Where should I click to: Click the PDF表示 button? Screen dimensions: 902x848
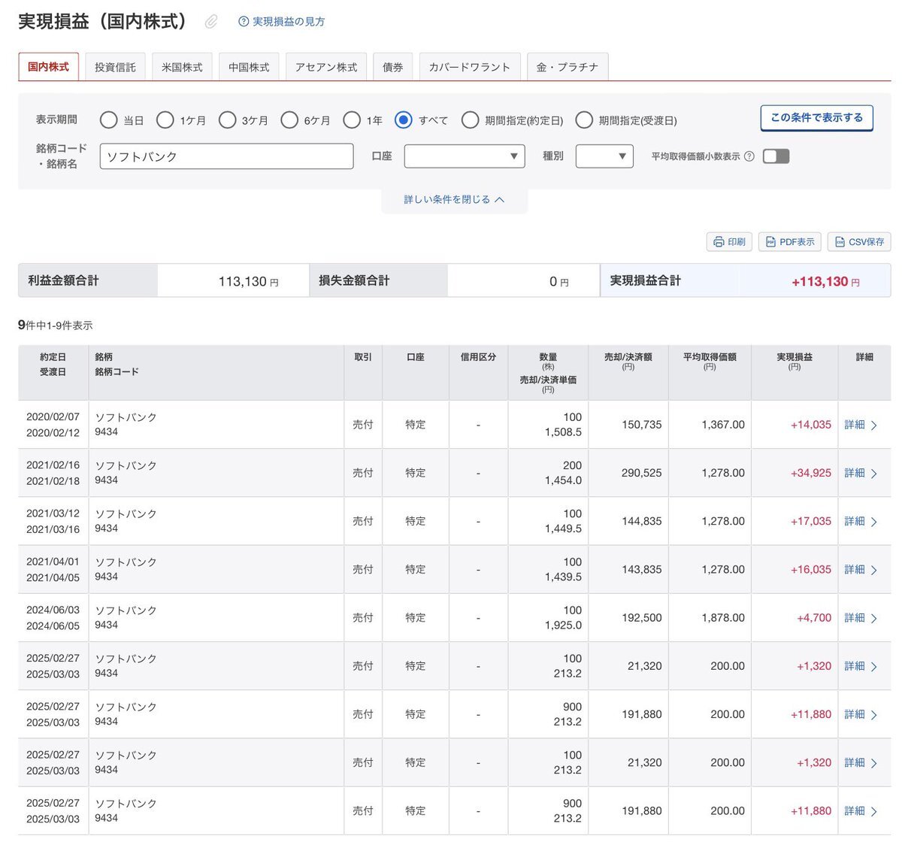click(789, 242)
